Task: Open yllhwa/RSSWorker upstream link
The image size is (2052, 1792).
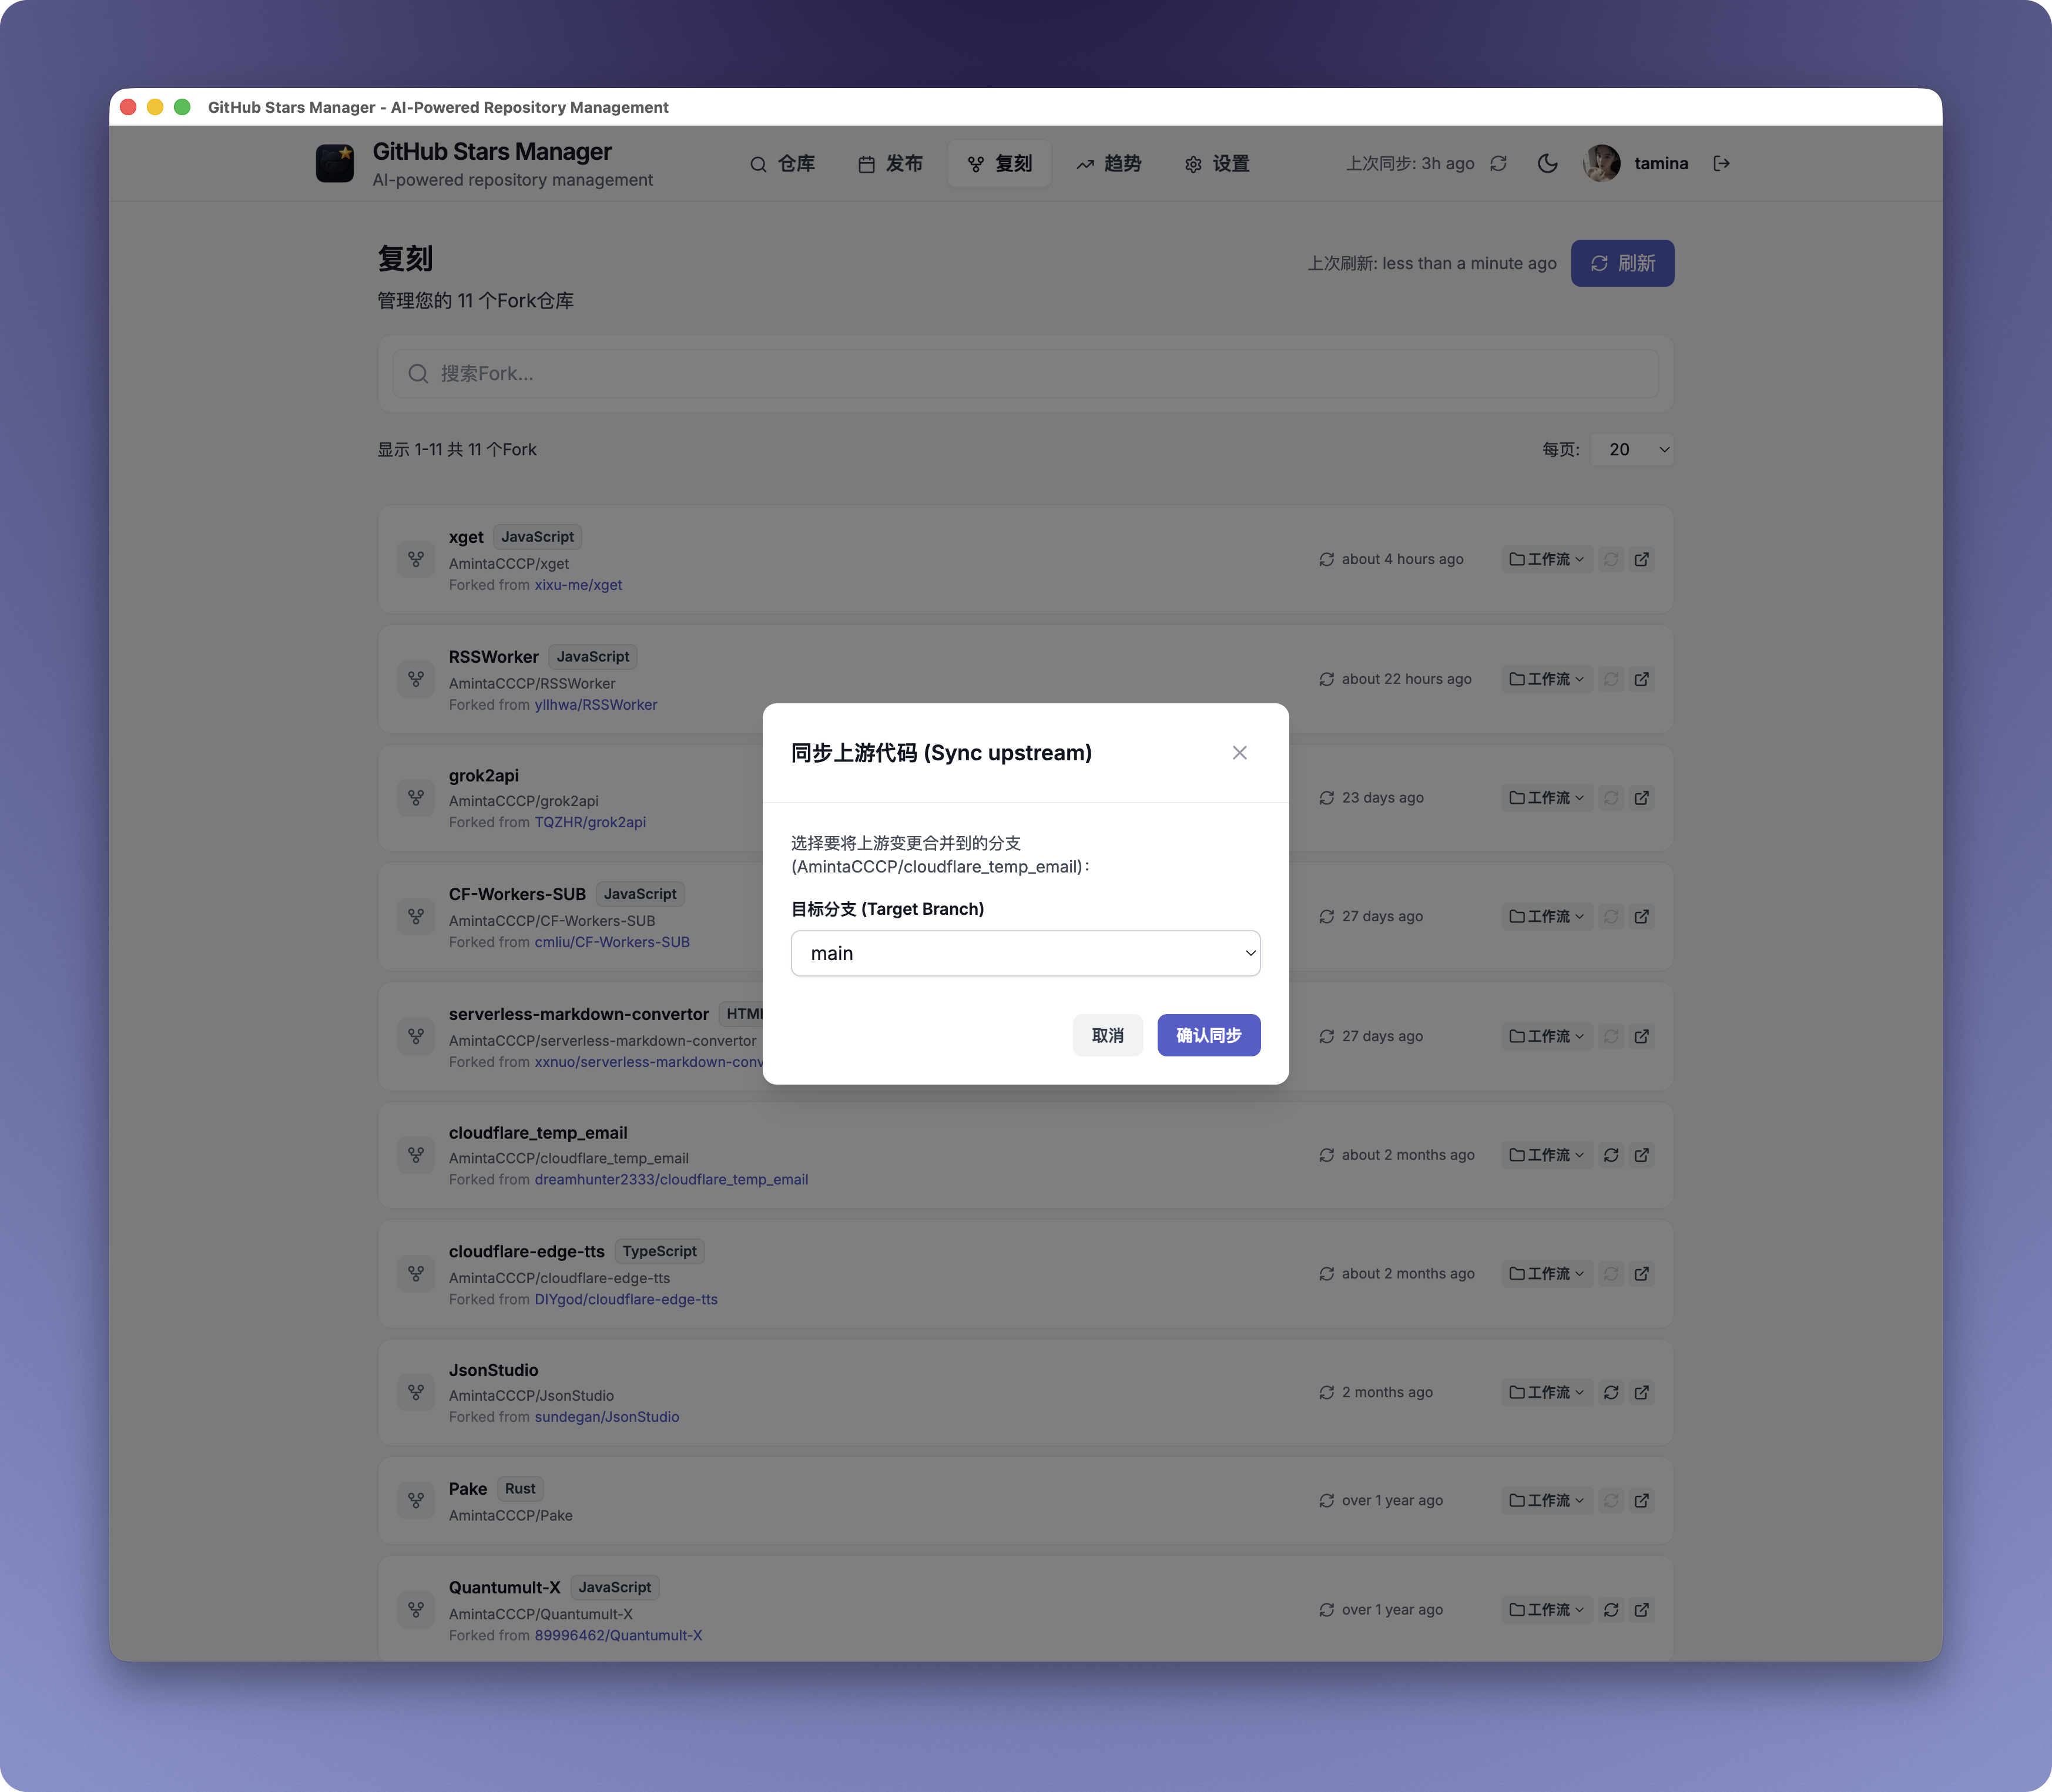Action: click(596, 705)
